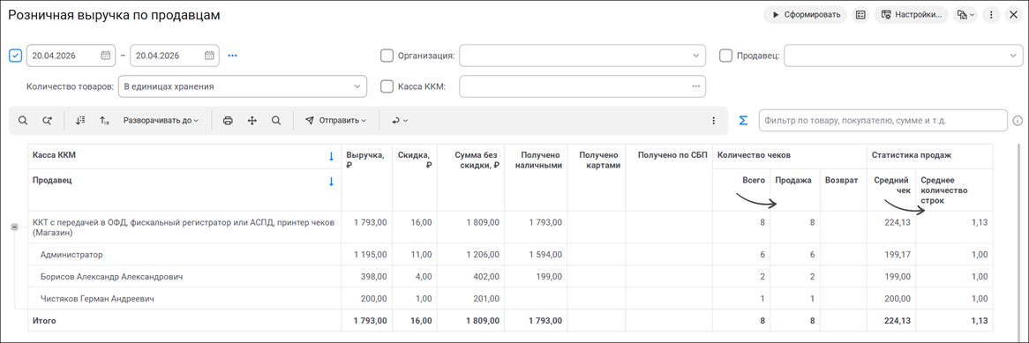Open the Разворачивать до dropdown

(x=161, y=121)
